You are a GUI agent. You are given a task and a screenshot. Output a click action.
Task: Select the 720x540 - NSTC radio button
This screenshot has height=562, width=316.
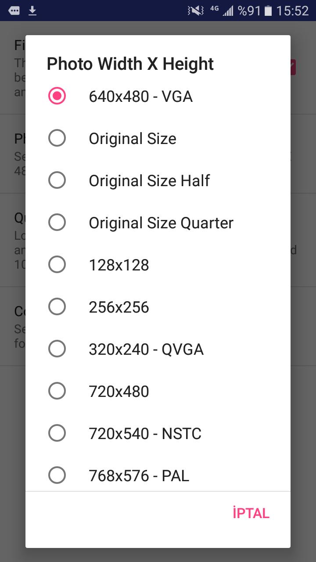(x=57, y=433)
